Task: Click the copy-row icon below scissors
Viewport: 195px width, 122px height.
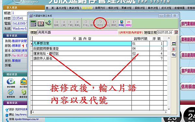Action: tap(174, 55)
